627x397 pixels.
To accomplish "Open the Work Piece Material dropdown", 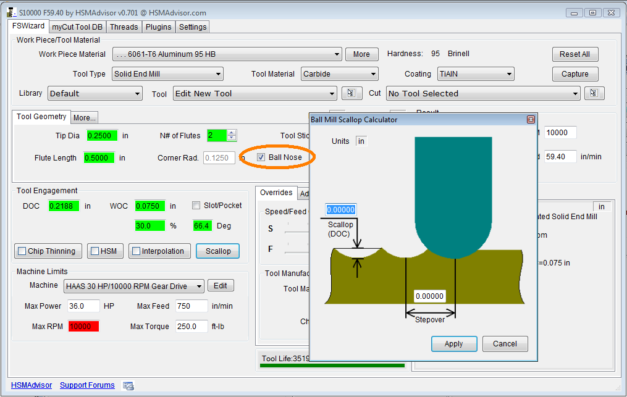I will [227, 54].
